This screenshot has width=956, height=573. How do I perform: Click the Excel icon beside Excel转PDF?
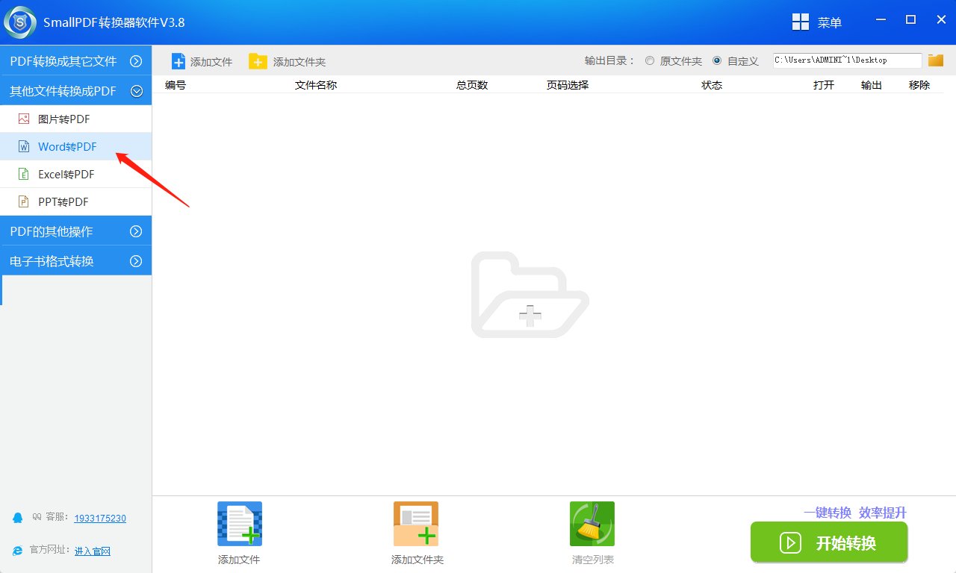(x=24, y=174)
